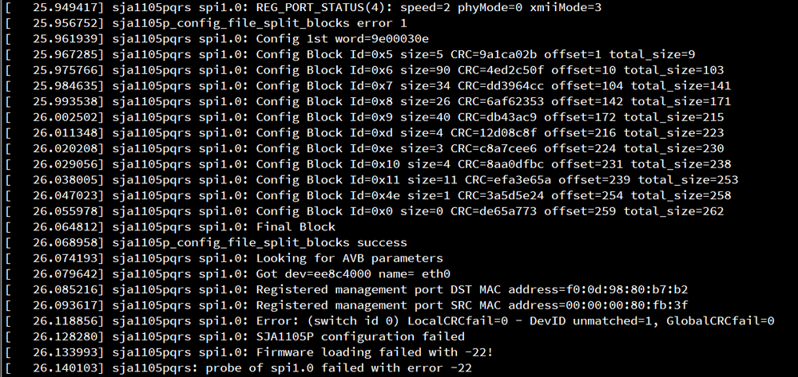Select the config_file_split_blocks success line
The width and height of the screenshot is (798, 377).
[205, 243]
